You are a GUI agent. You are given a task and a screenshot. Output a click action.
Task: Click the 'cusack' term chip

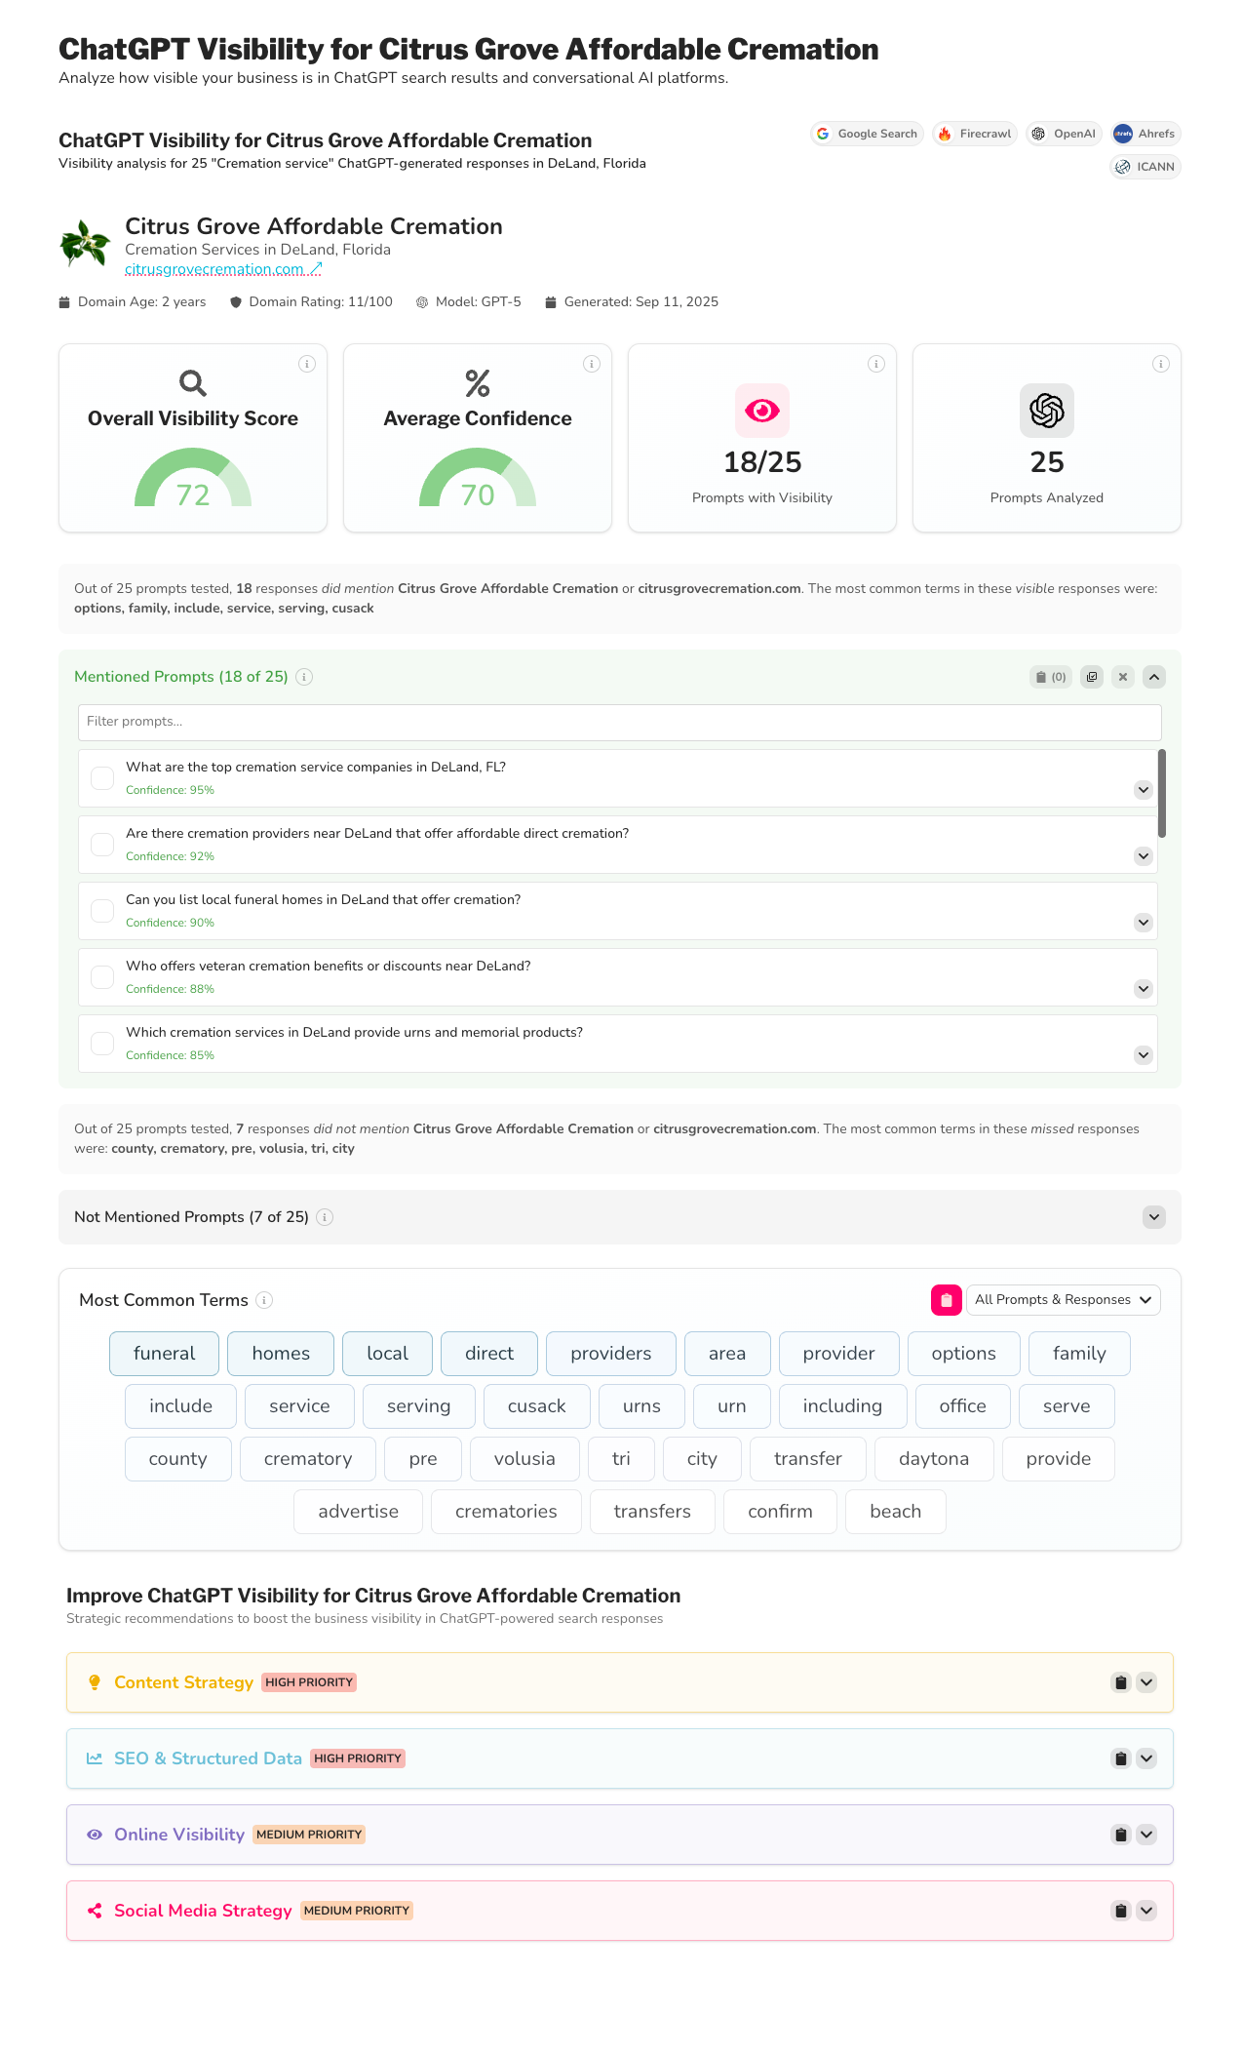tap(536, 1406)
